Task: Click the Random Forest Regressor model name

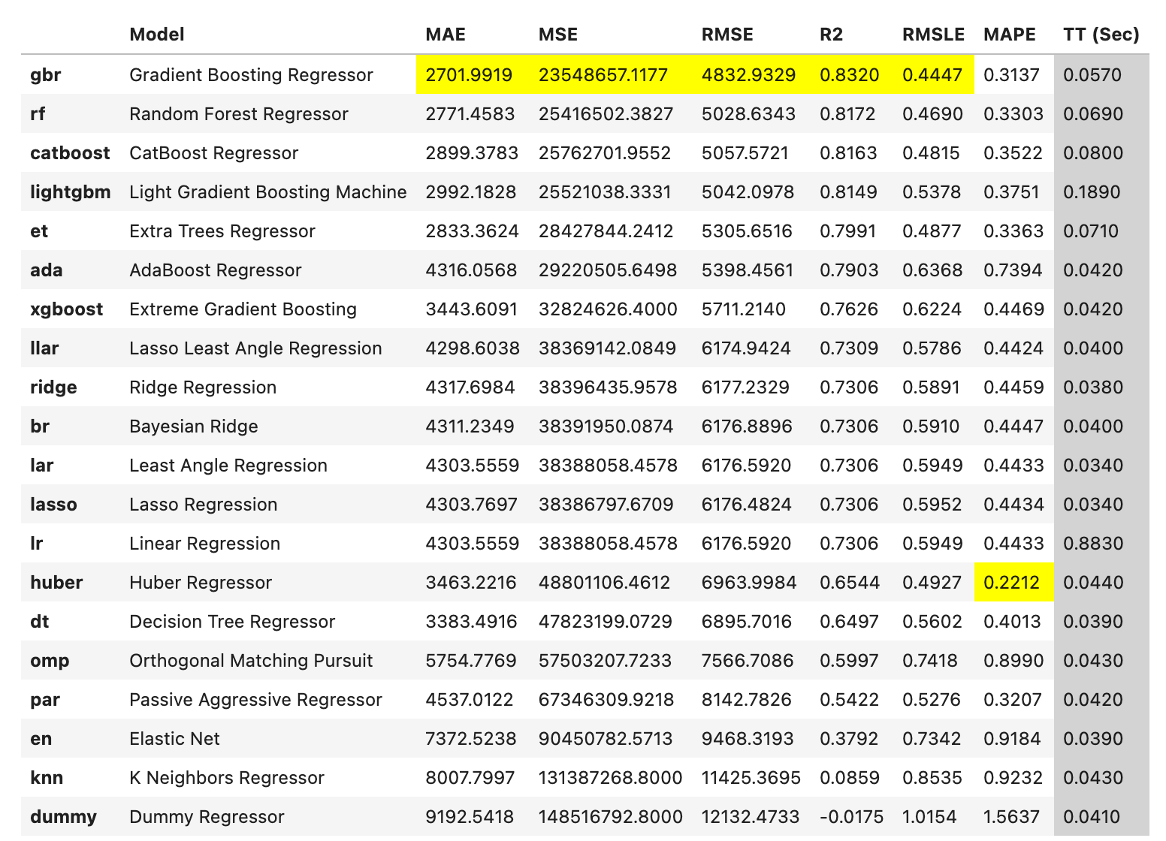Action: coord(238,114)
